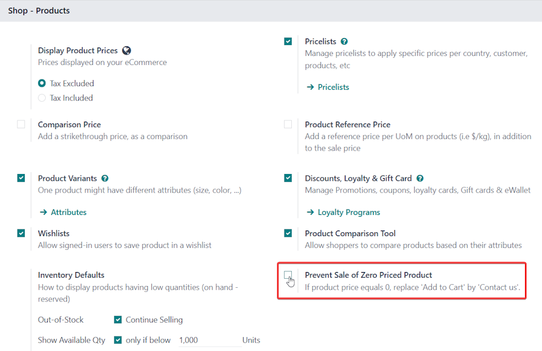Screen dimensions: 542x351
Task: Uncheck Continue Selling for Out-of-Stock
Action: pyautogui.click(x=118, y=320)
